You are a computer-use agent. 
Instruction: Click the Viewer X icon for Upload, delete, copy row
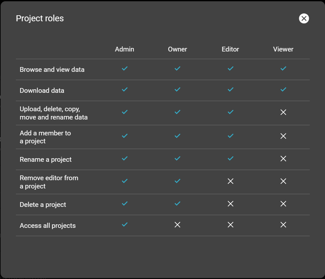point(283,112)
